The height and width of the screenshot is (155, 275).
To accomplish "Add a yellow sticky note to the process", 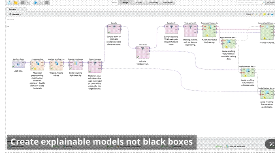I will (x=264, y=15).
